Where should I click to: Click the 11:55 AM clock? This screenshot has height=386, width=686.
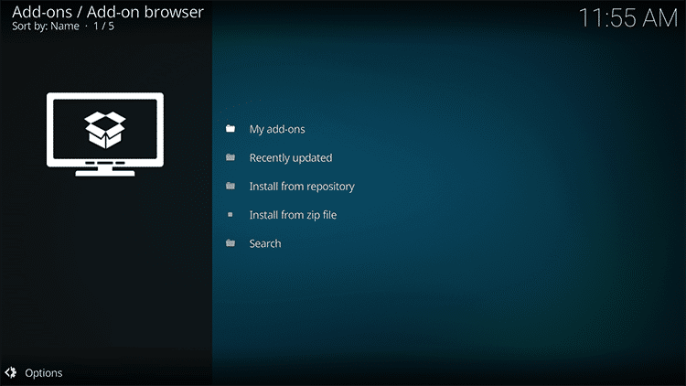click(627, 18)
